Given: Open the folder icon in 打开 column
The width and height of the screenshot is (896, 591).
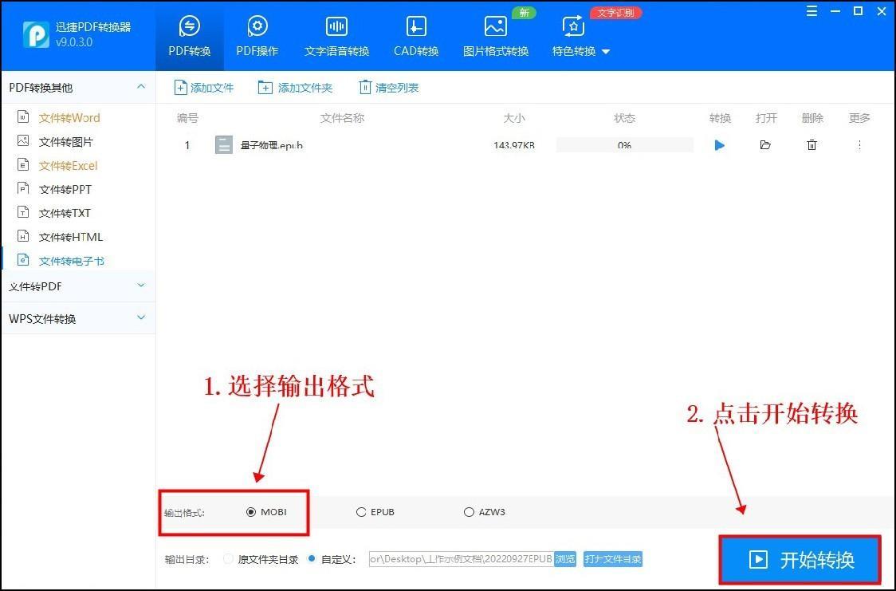Looking at the screenshot, I should tap(765, 145).
